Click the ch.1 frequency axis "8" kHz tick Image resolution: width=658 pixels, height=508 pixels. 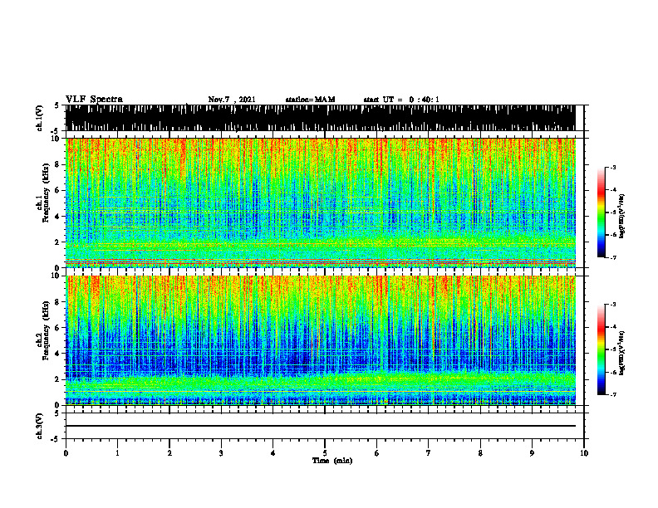tap(59, 164)
